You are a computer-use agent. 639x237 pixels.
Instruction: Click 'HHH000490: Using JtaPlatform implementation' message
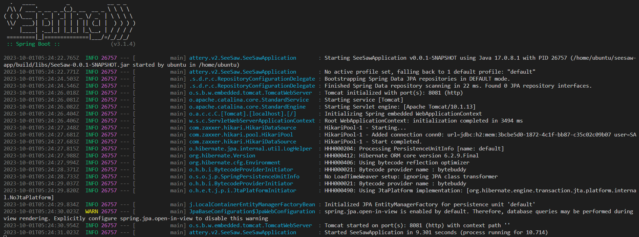pos(480,191)
